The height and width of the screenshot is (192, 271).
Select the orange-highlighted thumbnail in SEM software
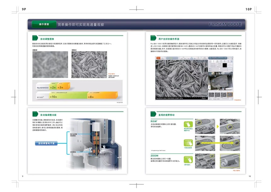230,94
